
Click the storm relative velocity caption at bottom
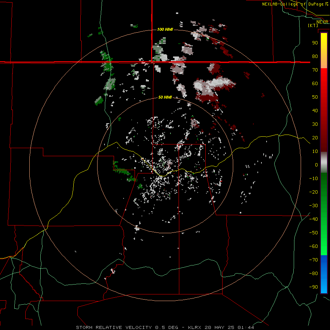[x=165, y=327]
